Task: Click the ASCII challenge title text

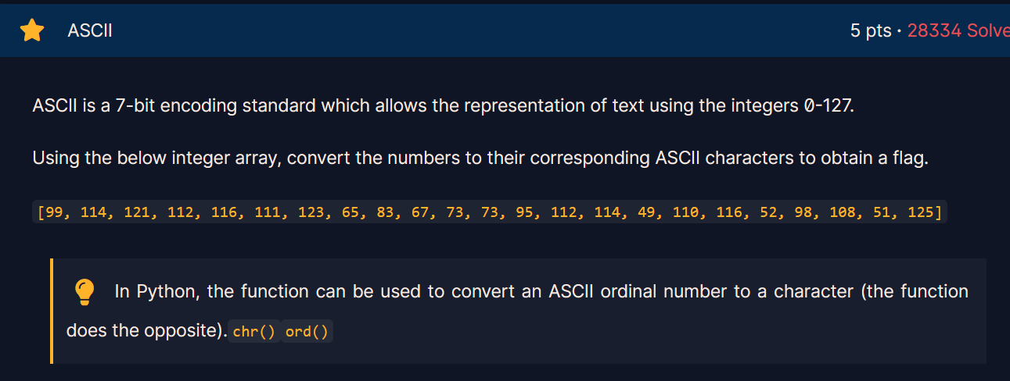Action: (90, 30)
